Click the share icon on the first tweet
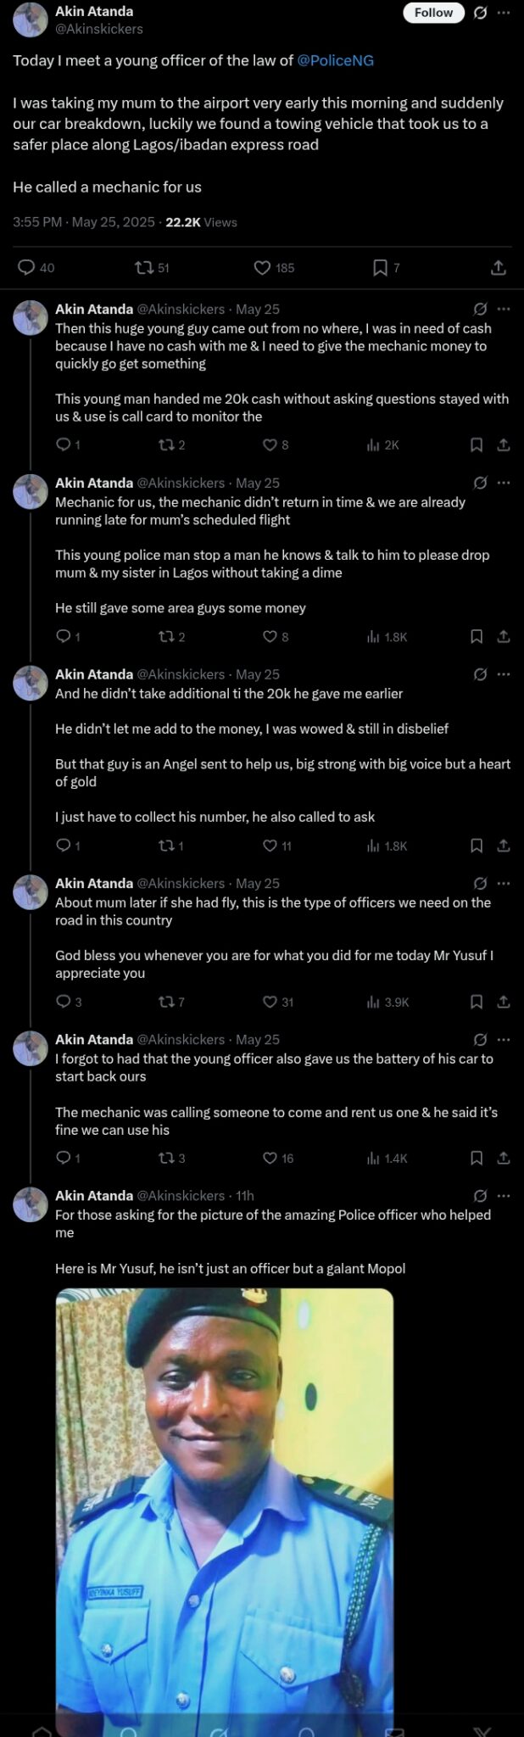Viewport: 524px width, 1737px height. click(x=500, y=268)
